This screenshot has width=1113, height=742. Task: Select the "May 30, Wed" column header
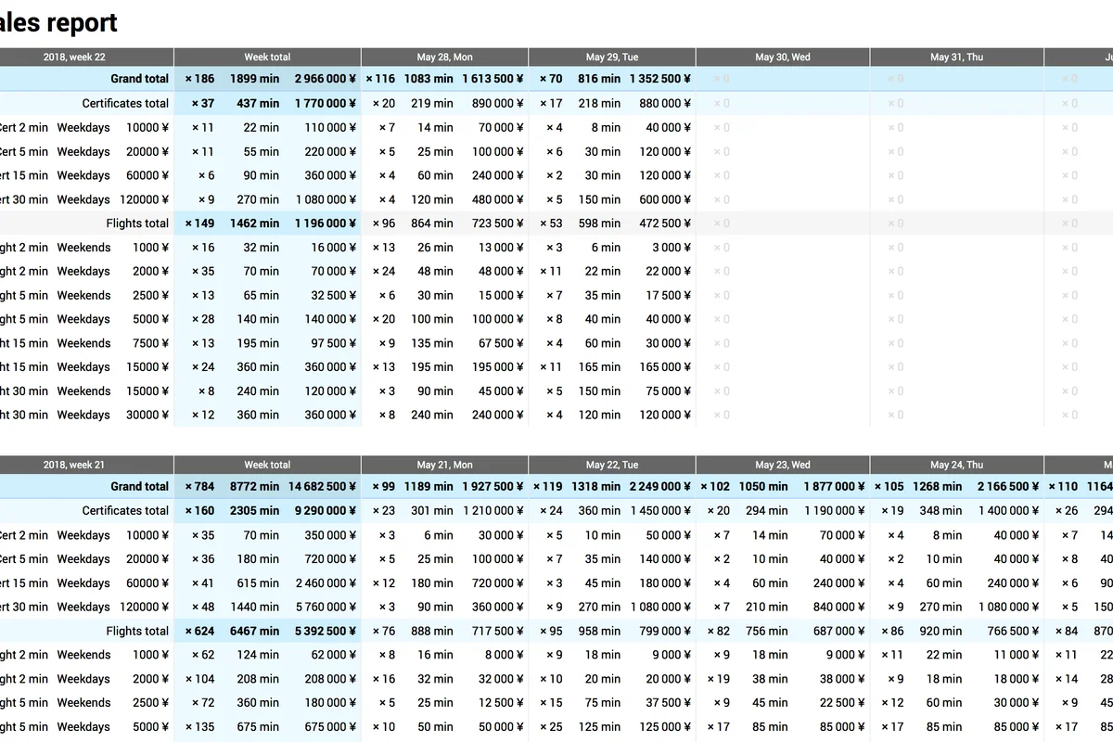[782, 57]
